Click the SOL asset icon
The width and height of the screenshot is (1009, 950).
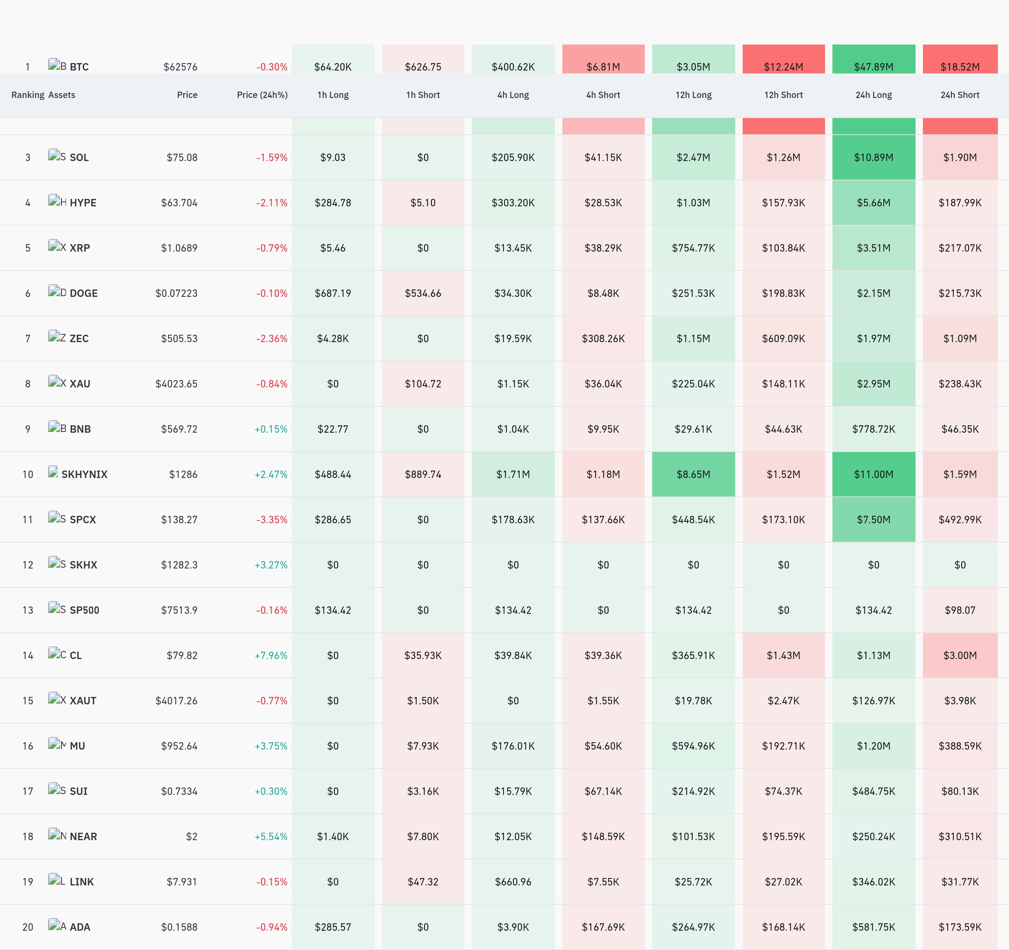tap(57, 155)
